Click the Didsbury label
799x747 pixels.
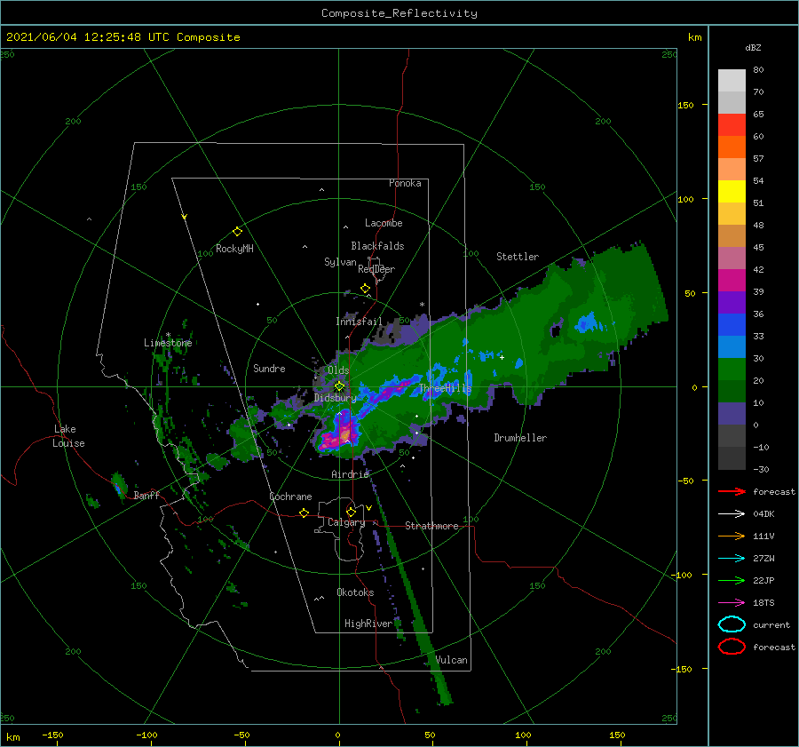tap(336, 398)
